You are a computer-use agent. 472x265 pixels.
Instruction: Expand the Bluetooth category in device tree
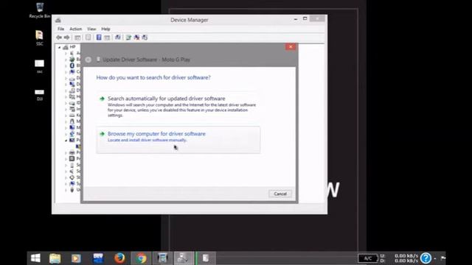[66, 66]
